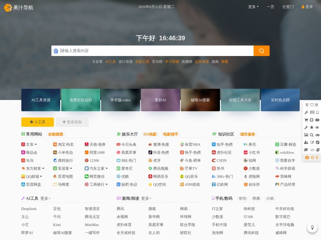Click the floating round lightbulb button

tap(312, 227)
